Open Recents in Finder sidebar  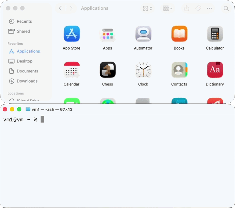(x=20, y=21)
